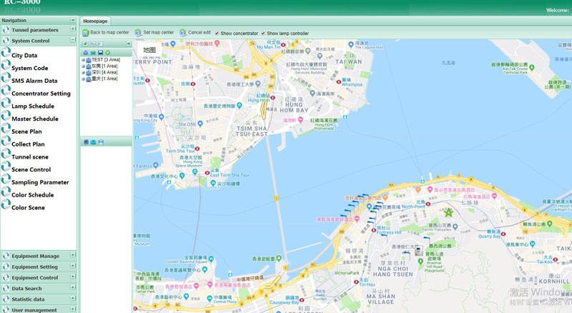Screen dimensions: 572x313
Task: Toggle the Show concentrator checkbox
Action: point(217,34)
